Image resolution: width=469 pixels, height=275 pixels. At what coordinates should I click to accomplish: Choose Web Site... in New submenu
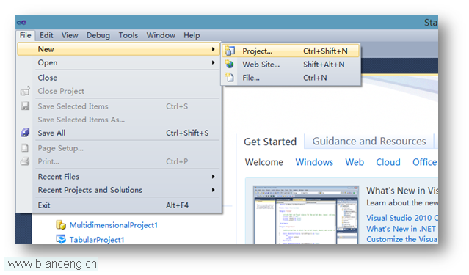[x=291, y=65]
